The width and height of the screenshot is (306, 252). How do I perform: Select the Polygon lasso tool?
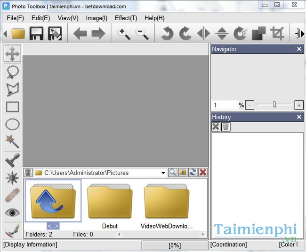coord(13,89)
